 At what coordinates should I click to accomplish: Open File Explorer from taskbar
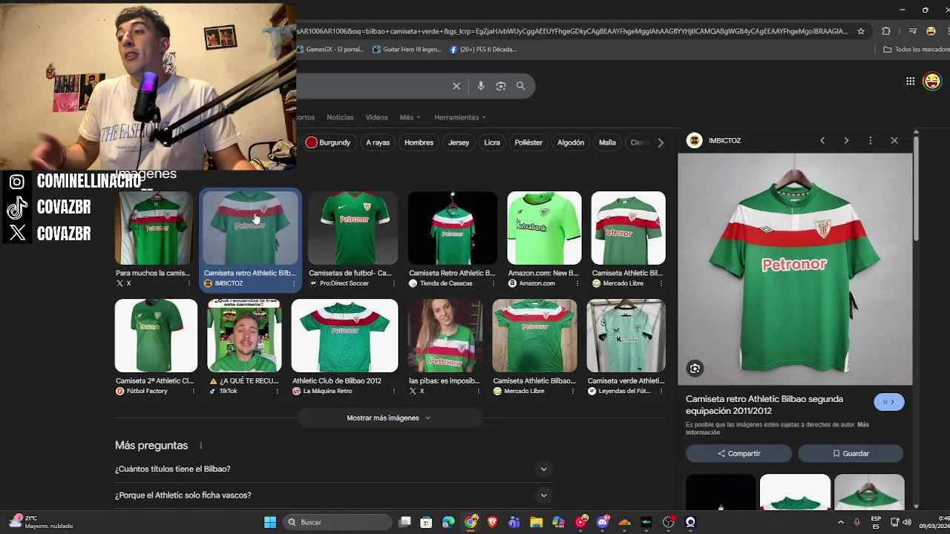[x=536, y=522]
